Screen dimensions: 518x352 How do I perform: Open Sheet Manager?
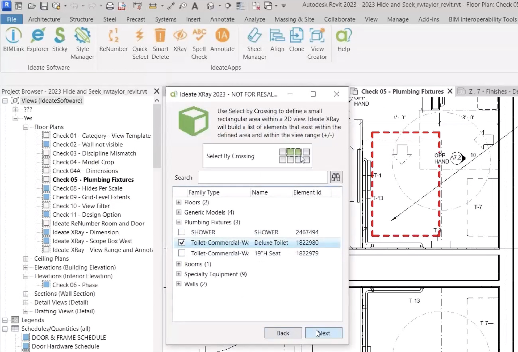click(254, 43)
